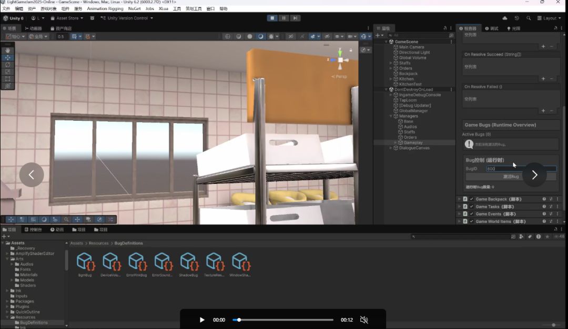Open the Layout dropdown
The height and width of the screenshot is (329, 568).
pos(549,18)
